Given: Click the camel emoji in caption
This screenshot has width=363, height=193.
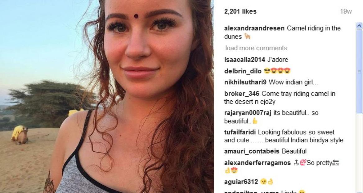Looking at the screenshot, I should tap(247, 36).
